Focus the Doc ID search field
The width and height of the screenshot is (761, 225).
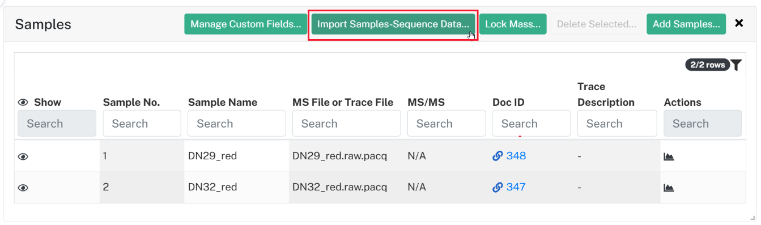tap(532, 124)
